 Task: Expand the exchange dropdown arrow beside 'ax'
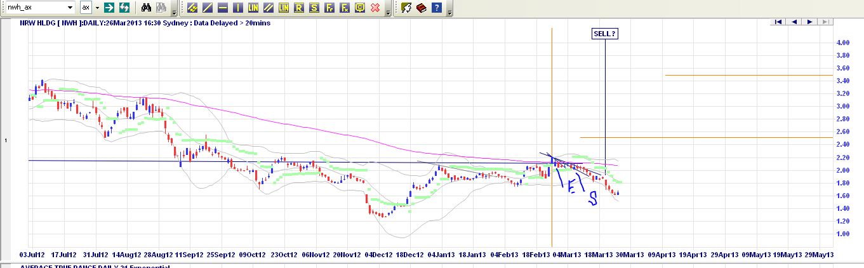click(x=97, y=8)
